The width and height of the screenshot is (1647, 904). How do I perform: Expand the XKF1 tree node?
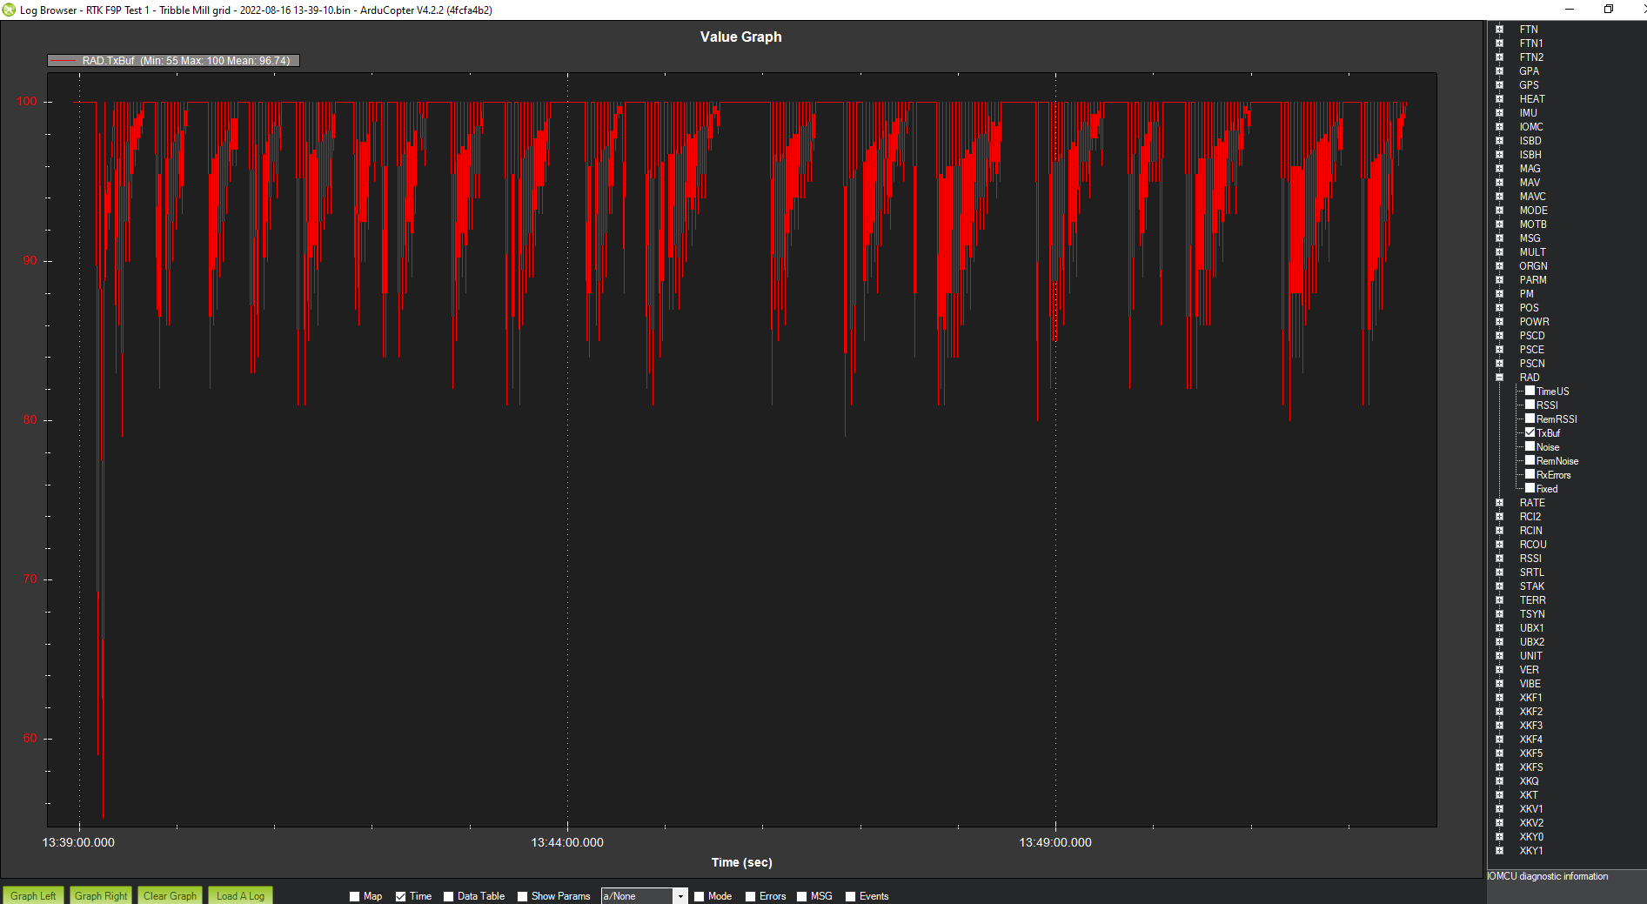[1499, 697]
